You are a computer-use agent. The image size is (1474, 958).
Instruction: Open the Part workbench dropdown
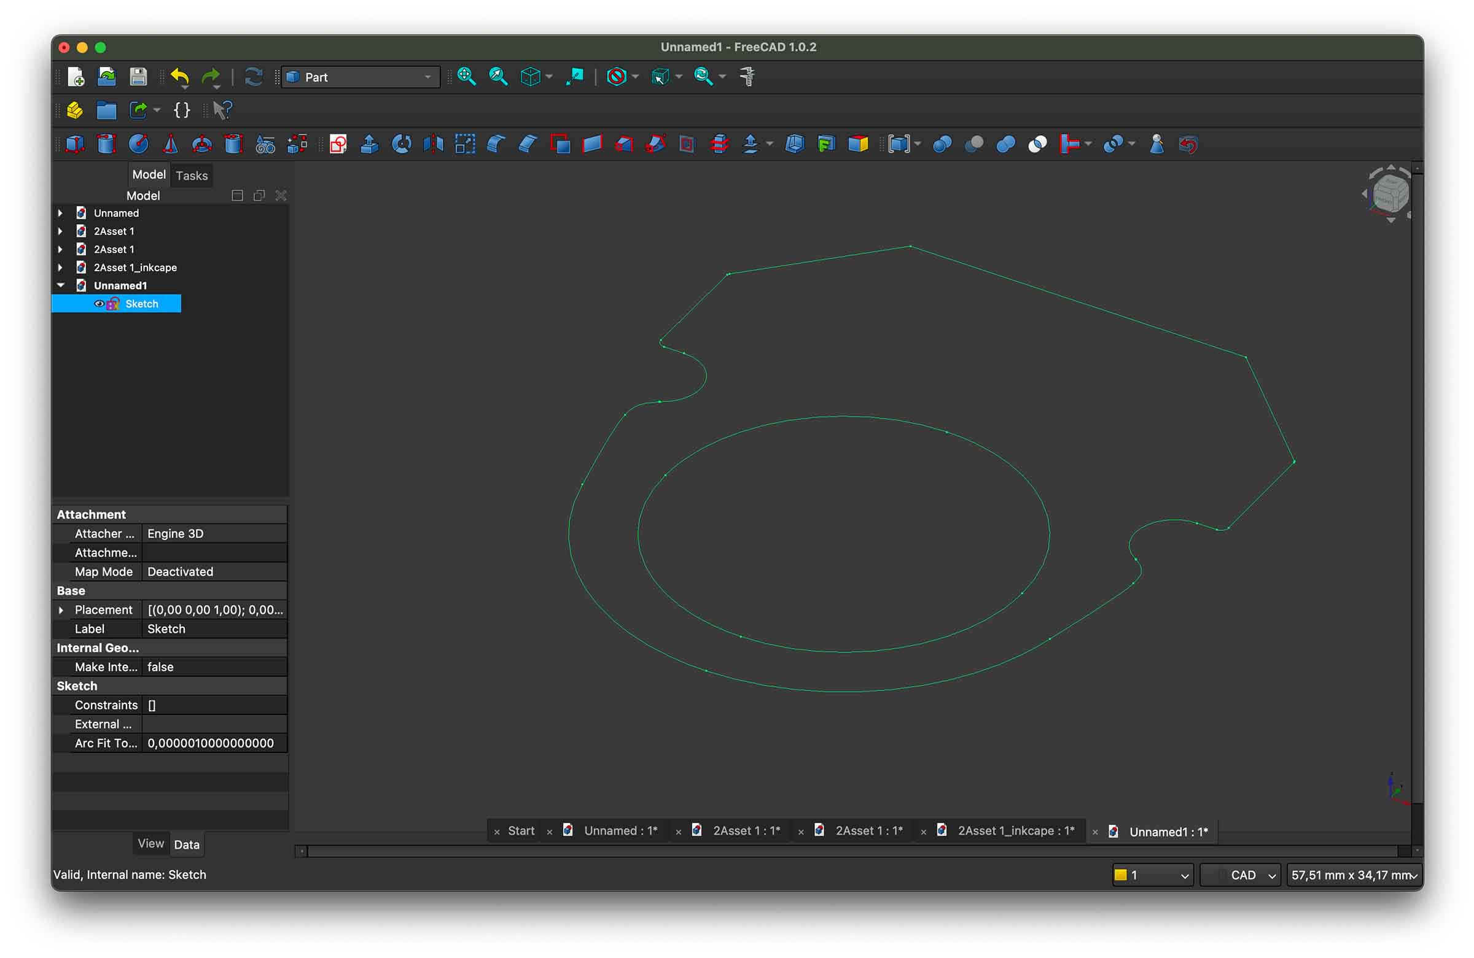pos(361,77)
